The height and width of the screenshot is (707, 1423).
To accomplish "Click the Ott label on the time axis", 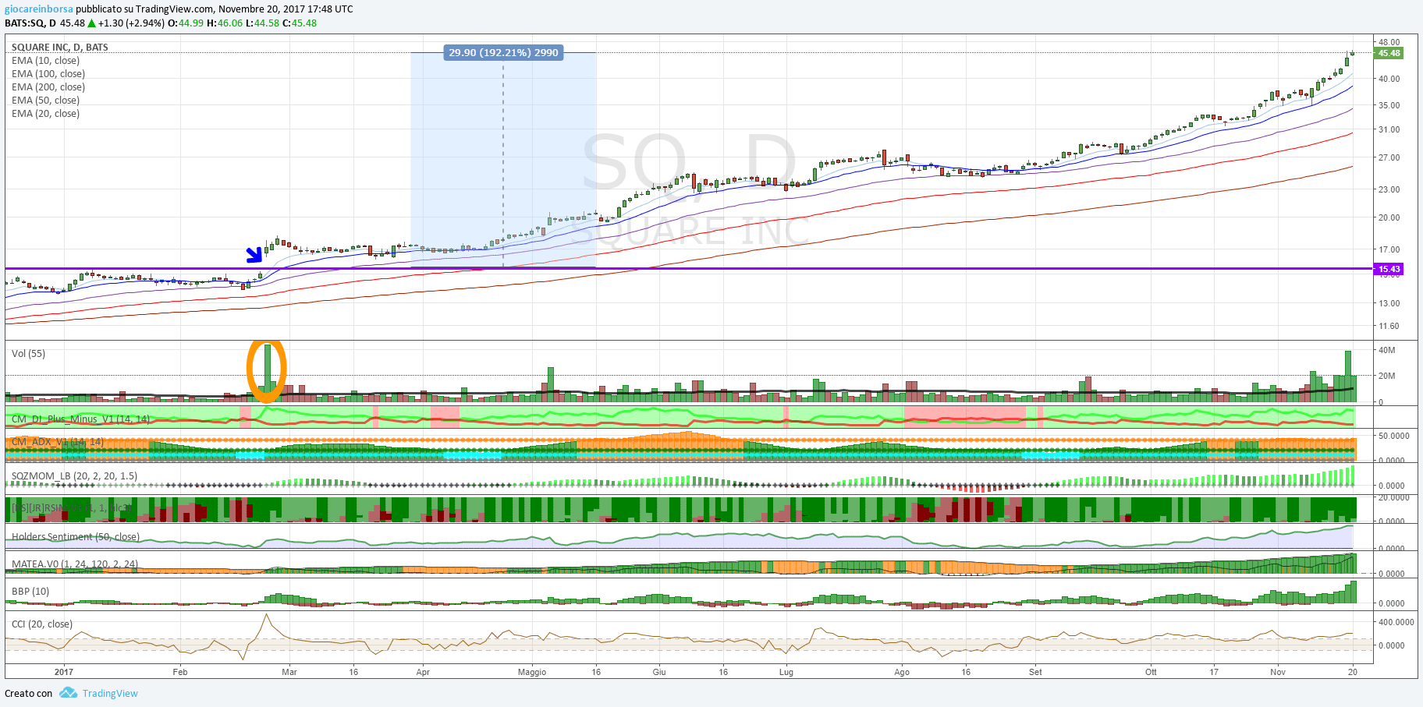I will point(1151,672).
